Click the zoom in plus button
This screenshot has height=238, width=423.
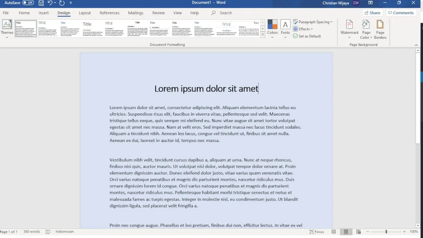[404, 232]
